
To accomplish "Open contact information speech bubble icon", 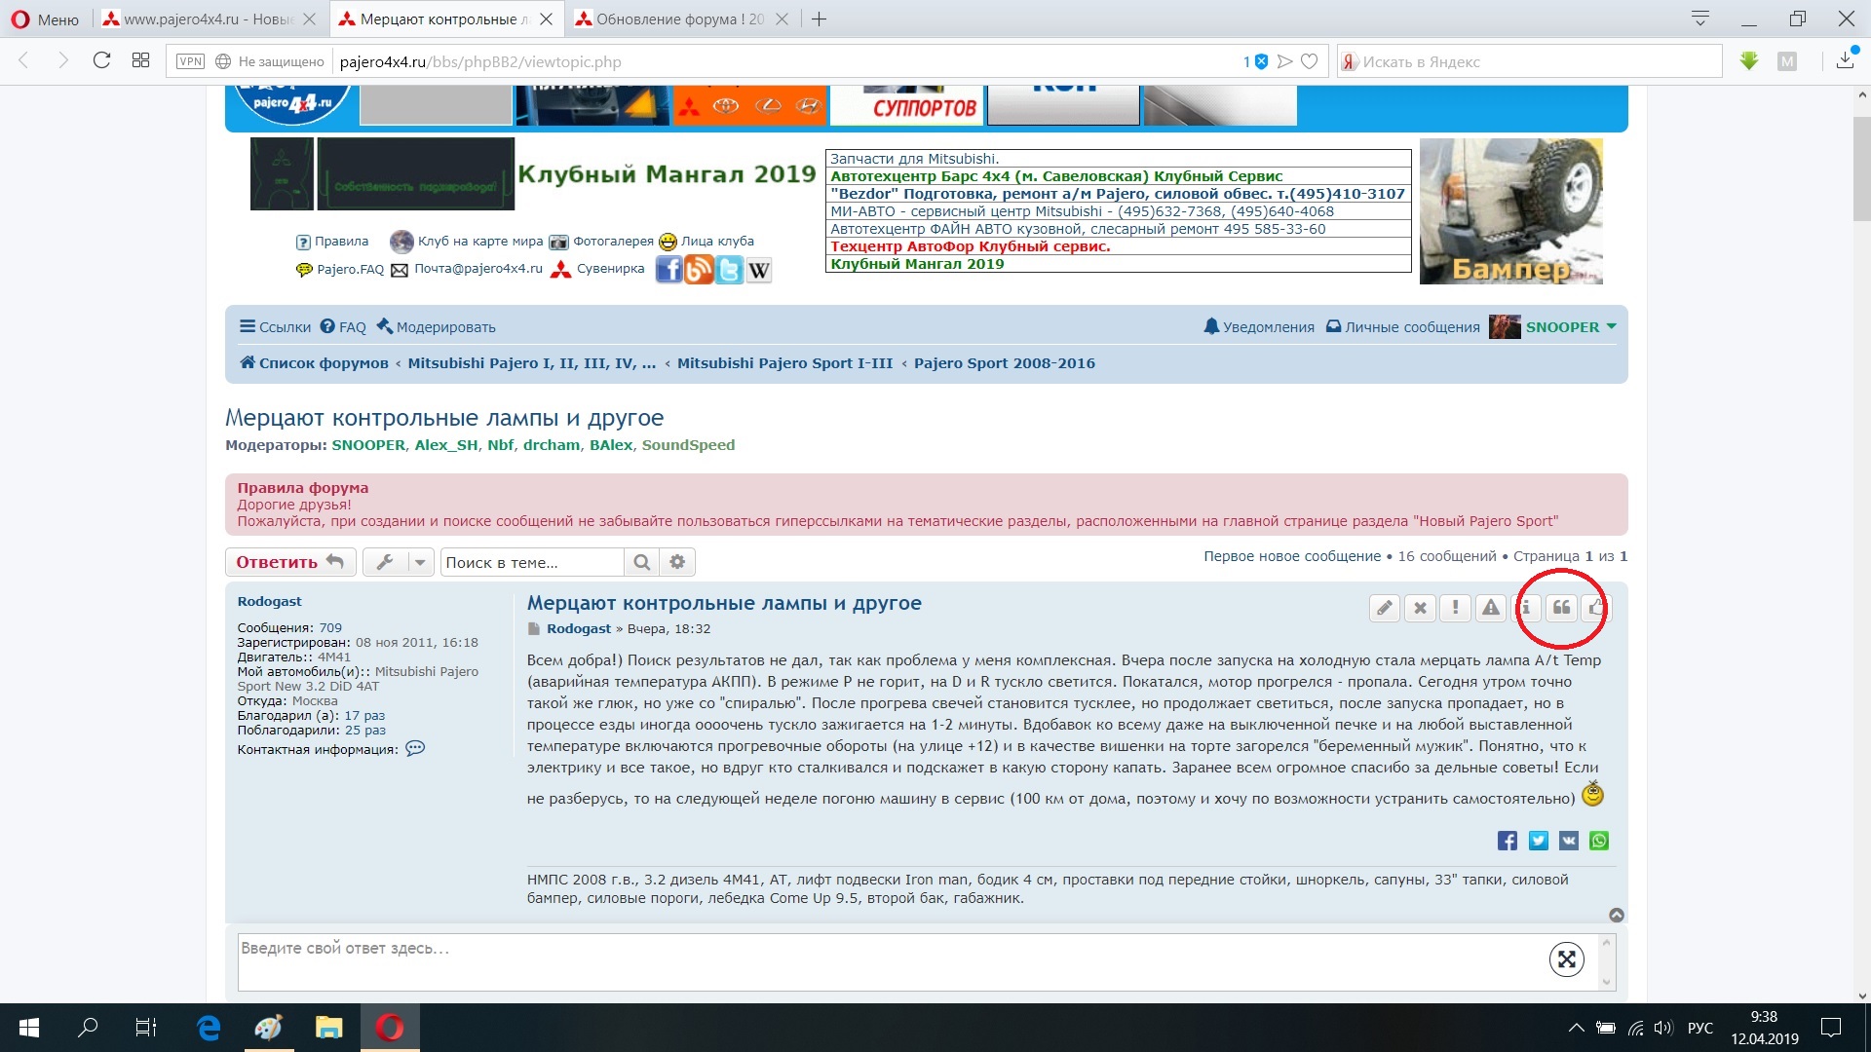I will tap(415, 749).
